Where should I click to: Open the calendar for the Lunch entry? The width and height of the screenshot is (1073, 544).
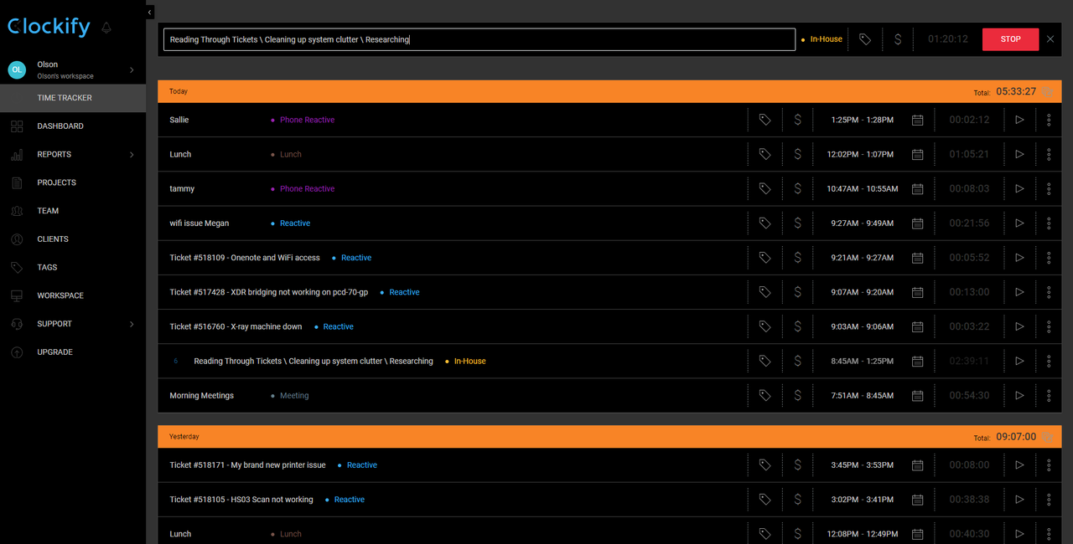[x=917, y=154]
